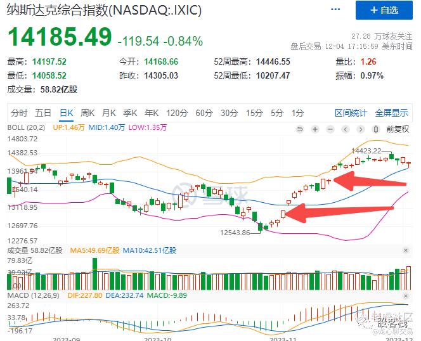Image resolution: width=421 pixels, height=341 pixels.
Task: Click price axis label 14803.72
Action: click(23, 139)
